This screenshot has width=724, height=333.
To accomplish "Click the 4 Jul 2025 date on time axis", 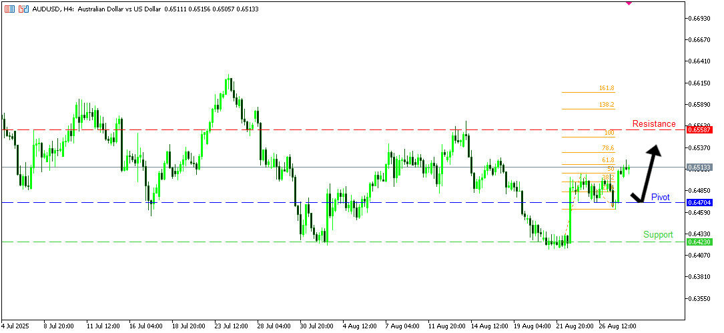I will [x=16, y=327].
